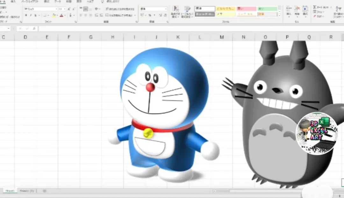Expand the font color dropdown arrow
The height and width of the screenshot is (198, 344).
(65, 15)
